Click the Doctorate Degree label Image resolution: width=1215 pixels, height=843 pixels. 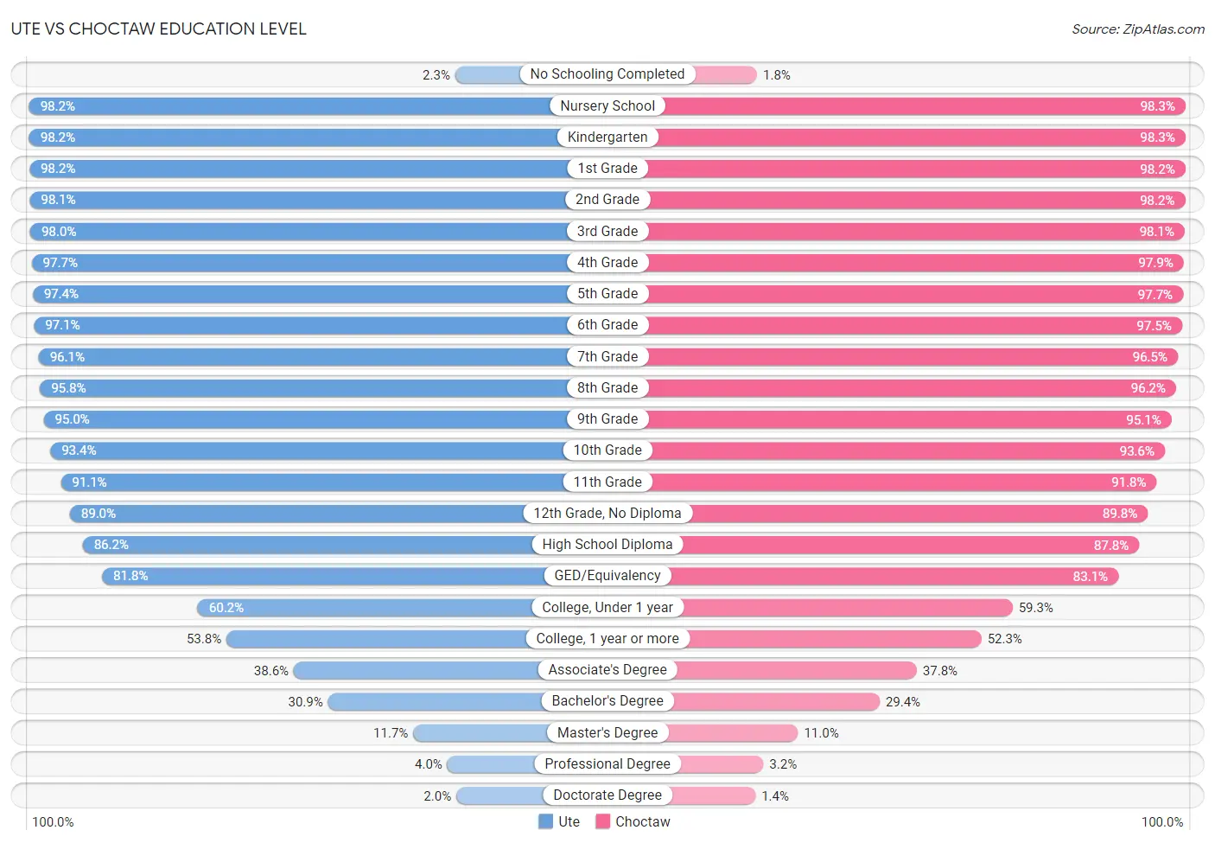(x=607, y=795)
